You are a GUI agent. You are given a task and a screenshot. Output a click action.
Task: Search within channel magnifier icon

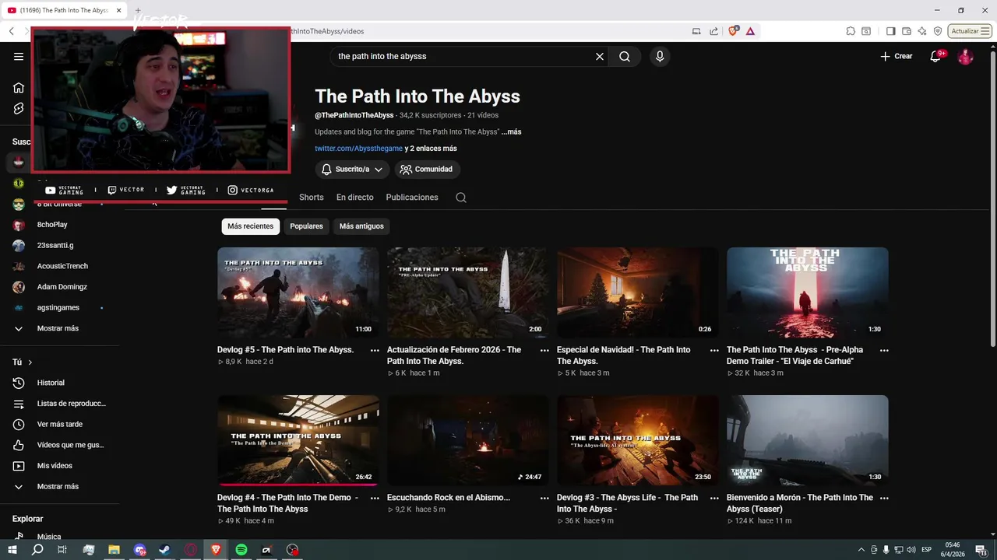click(x=461, y=198)
